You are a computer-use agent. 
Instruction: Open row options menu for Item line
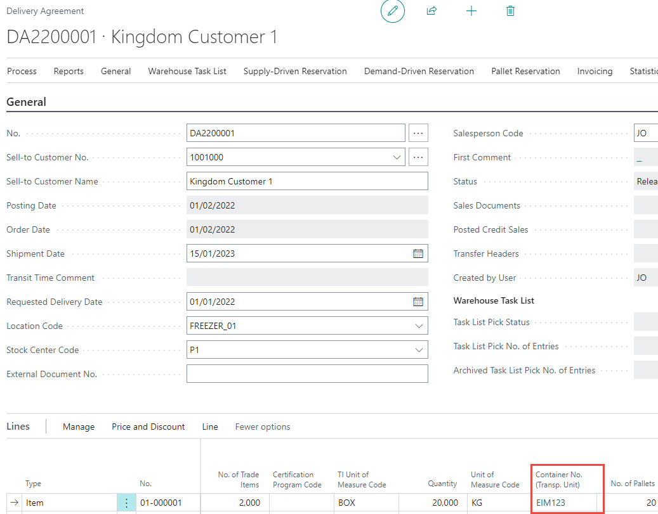pyautogui.click(x=126, y=503)
